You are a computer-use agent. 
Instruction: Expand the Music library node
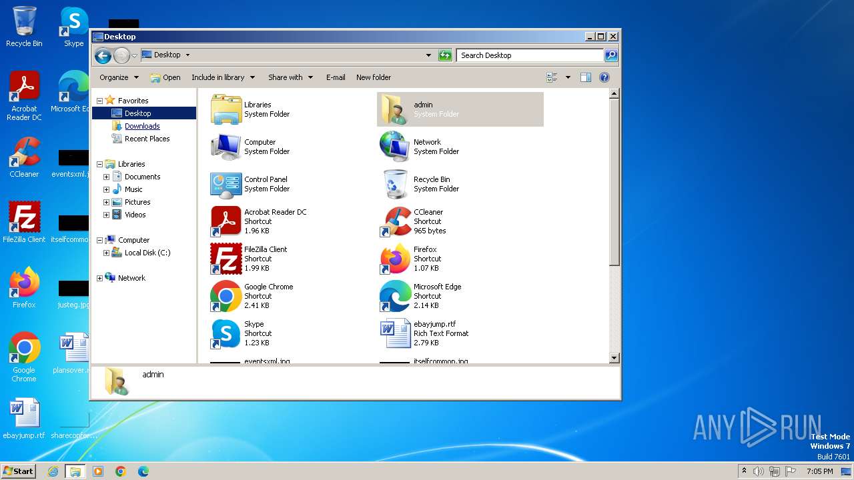click(106, 189)
